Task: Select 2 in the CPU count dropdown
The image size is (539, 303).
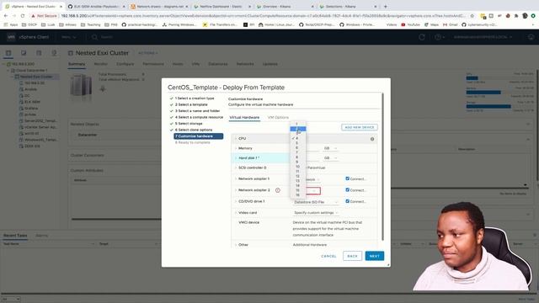Action: (297, 129)
